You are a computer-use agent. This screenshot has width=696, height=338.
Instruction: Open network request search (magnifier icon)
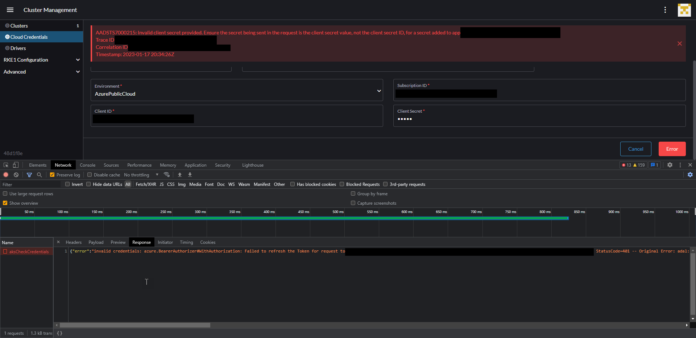tap(40, 175)
